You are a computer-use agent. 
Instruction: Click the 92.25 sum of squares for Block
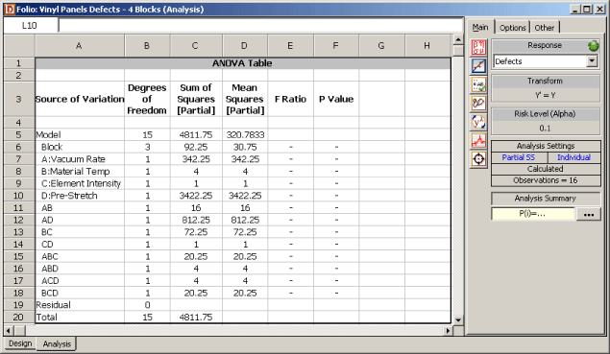coord(196,148)
